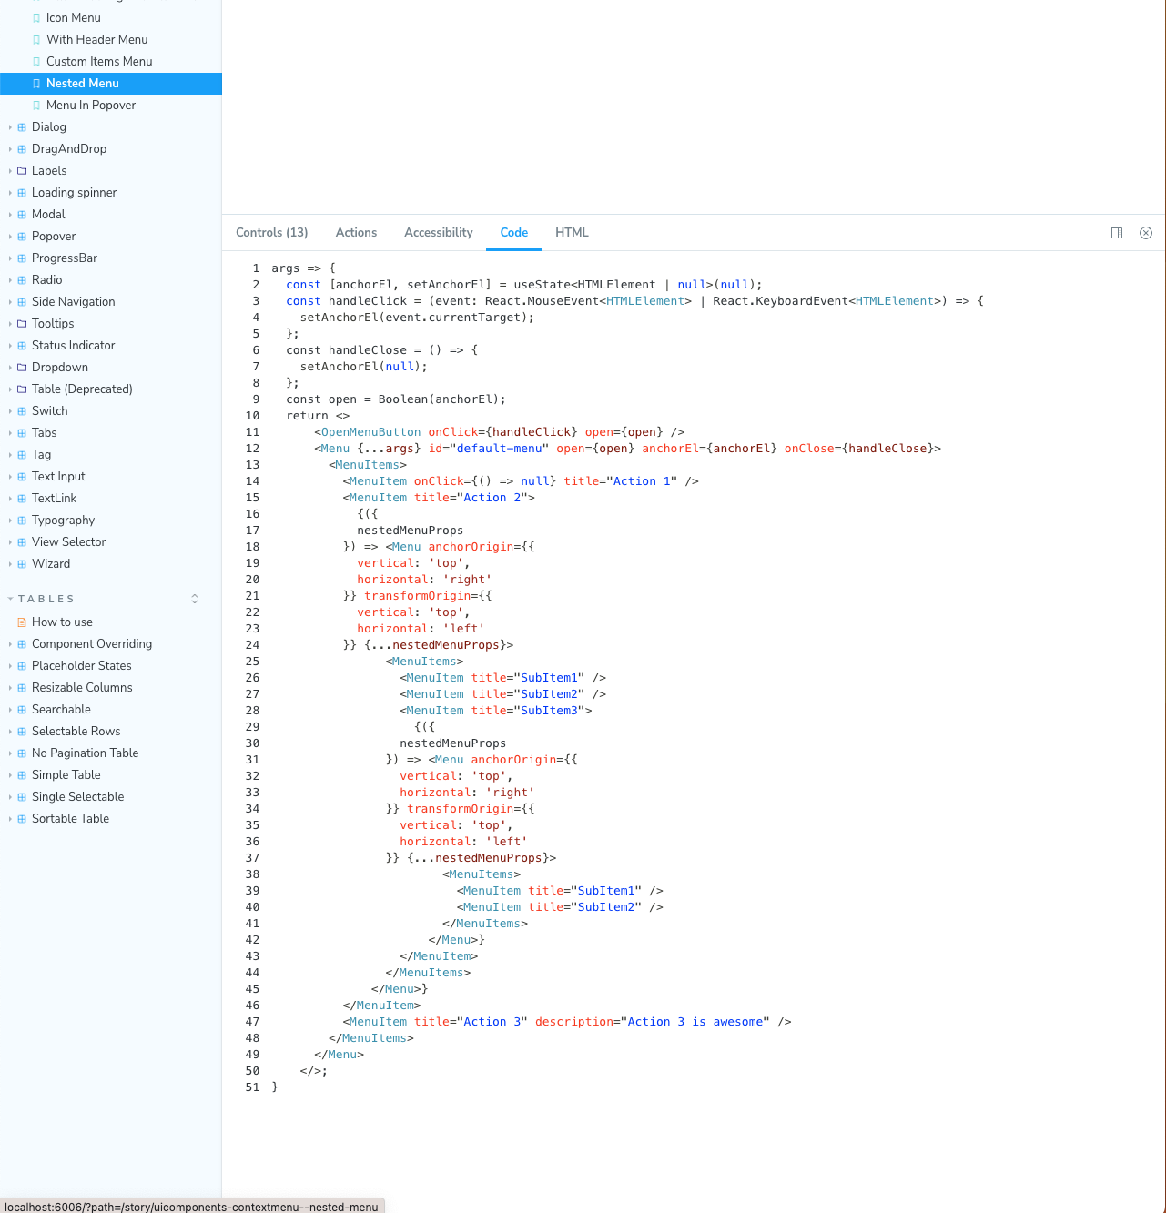Select the "Menu In Popover" story
This screenshot has height=1213, width=1166.
(90, 105)
